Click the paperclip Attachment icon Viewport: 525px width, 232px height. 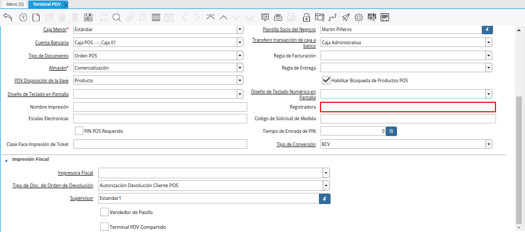(130, 17)
